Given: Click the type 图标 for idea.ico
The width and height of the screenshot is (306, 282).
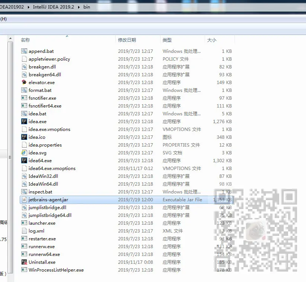Looking at the screenshot, I should click(167, 137).
